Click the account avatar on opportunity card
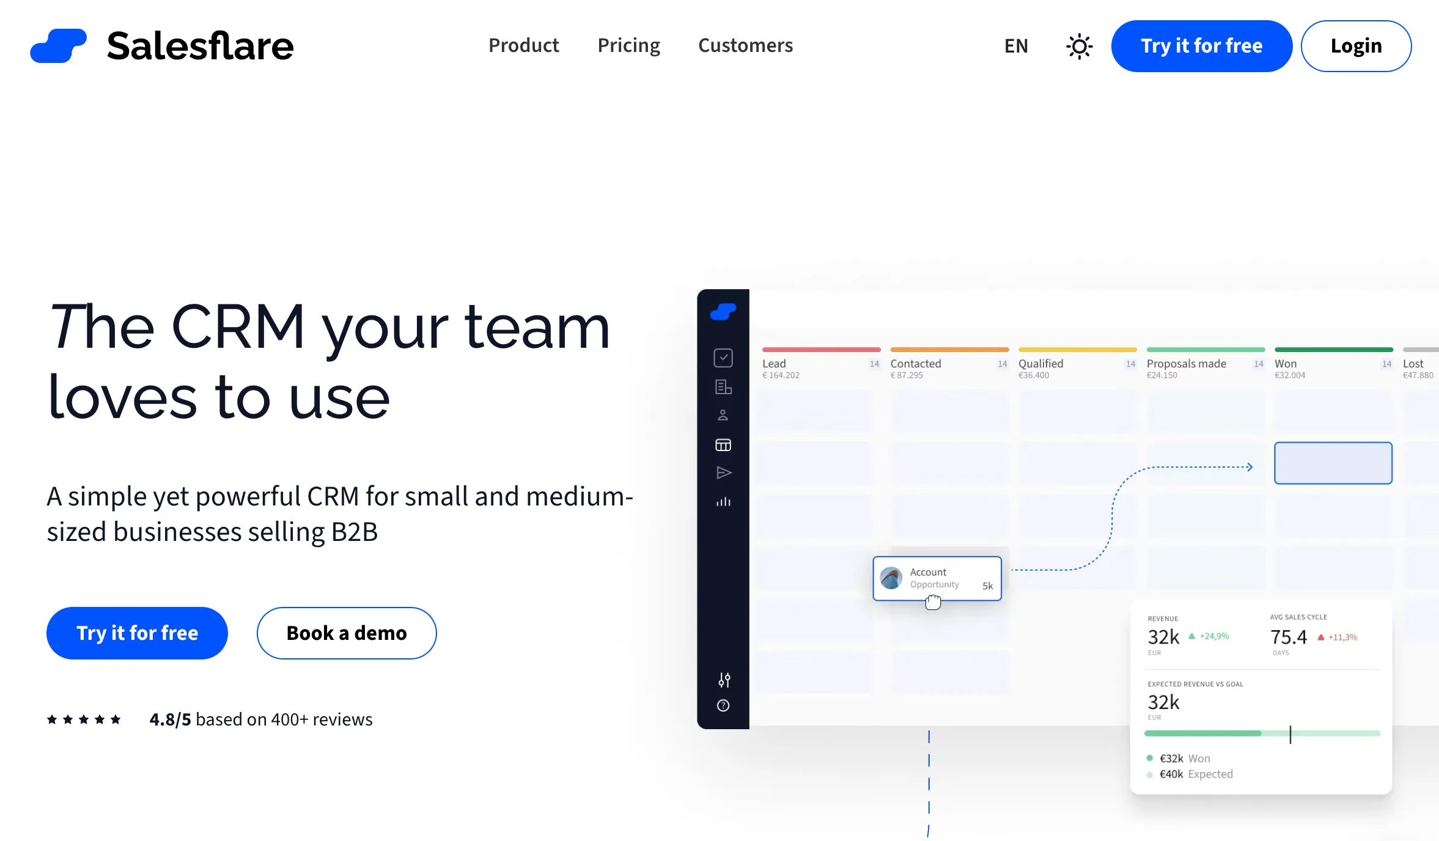This screenshot has width=1439, height=841. pyautogui.click(x=891, y=578)
